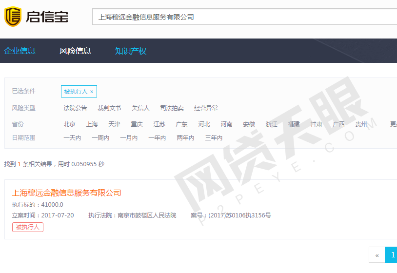Expand more provinces list
This screenshot has height=273, width=397.
click(393, 124)
